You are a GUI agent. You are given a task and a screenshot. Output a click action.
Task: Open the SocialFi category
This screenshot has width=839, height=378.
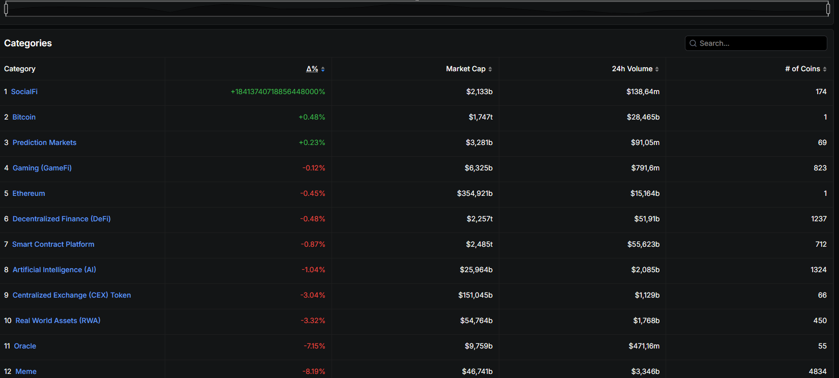pyautogui.click(x=24, y=92)
